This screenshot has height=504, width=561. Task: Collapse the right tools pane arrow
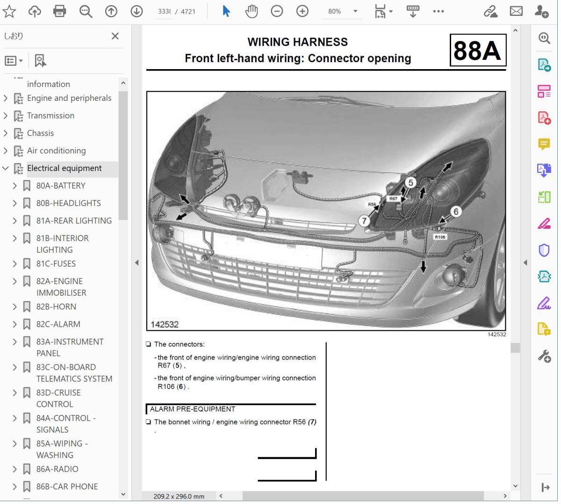pos(525,263)
